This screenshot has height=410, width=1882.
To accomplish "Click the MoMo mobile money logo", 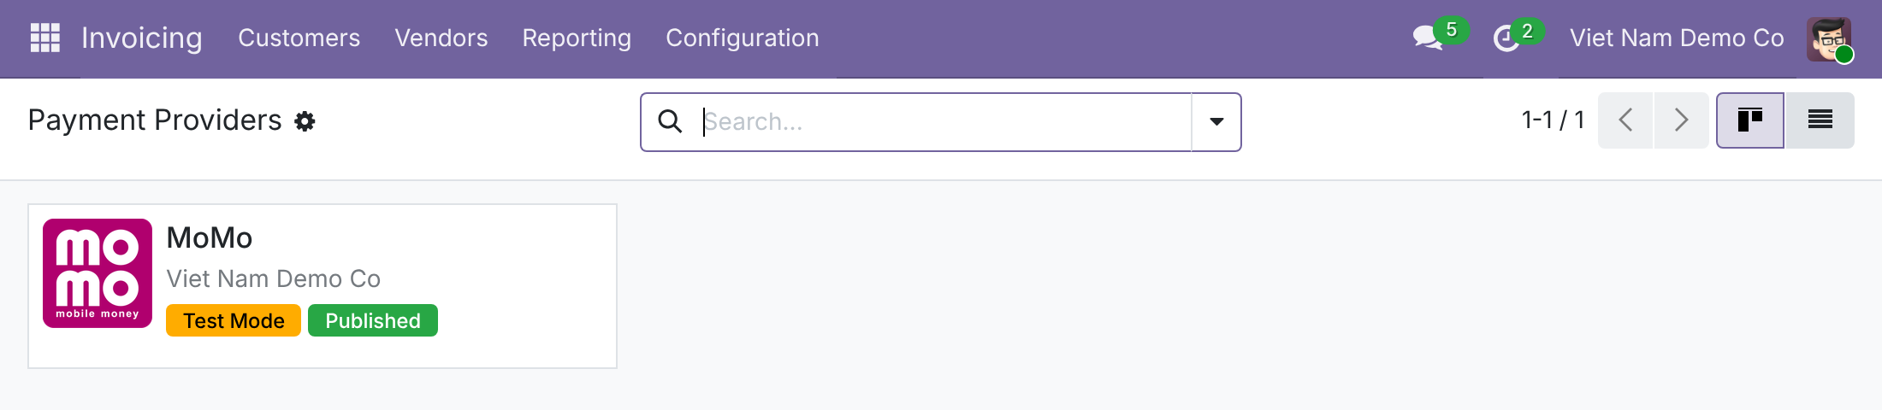I will click(x=98, y=273).
